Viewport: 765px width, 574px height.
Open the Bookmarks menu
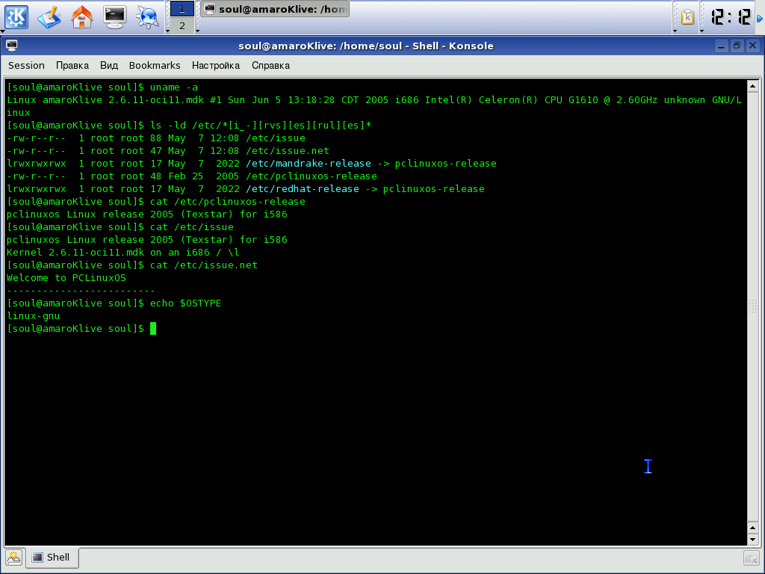pyautogui.click(x=155, y=66)
